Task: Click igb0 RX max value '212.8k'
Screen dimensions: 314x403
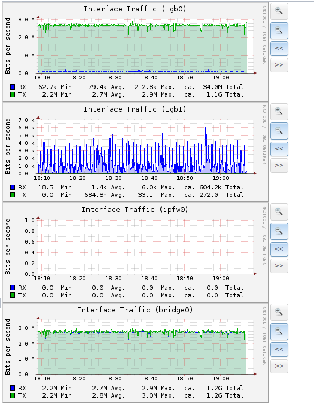Action: [145, 87]
